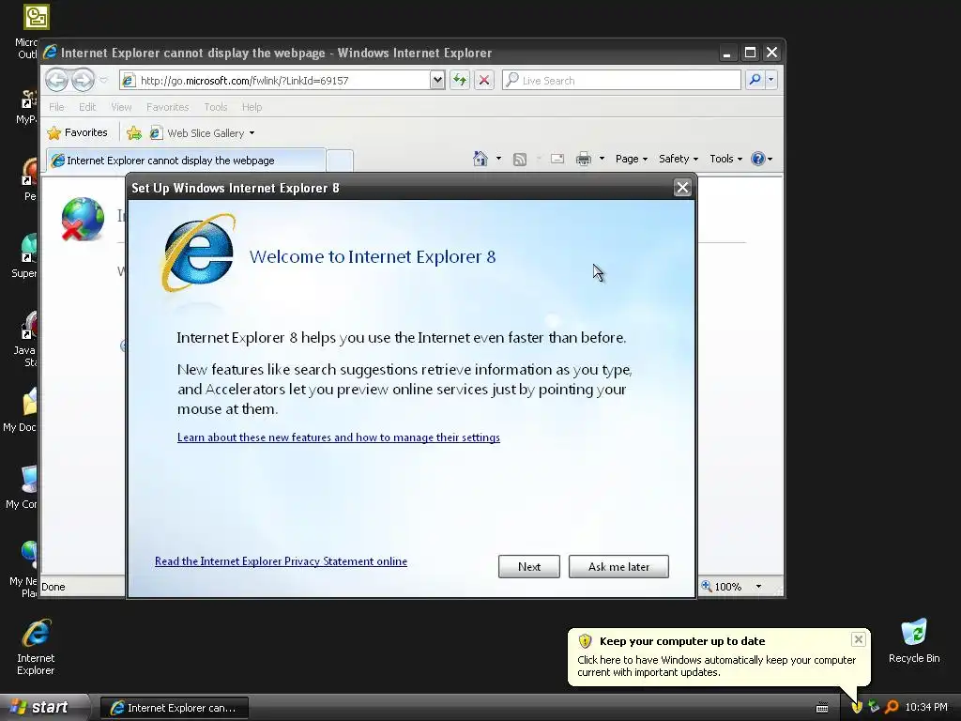Click the Read Mail envelope icon
The width and height of the screenshot is (961, 721).
point(557,159)
